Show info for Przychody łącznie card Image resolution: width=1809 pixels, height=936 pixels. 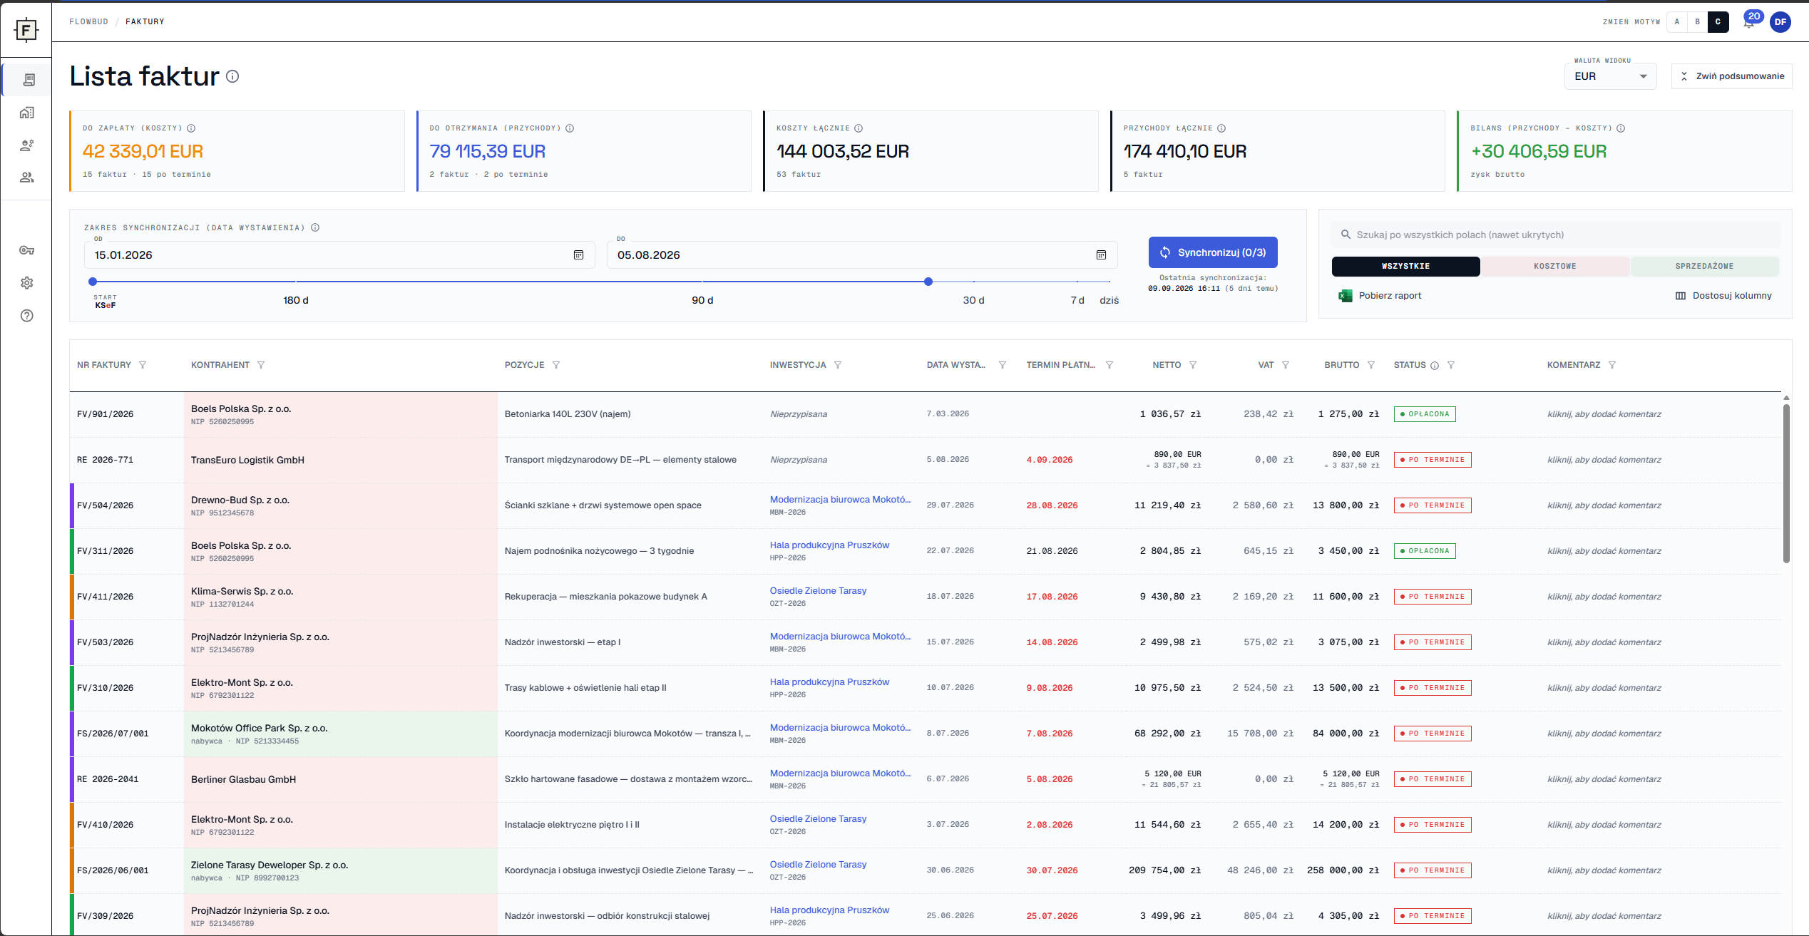tap(1221, 128)
